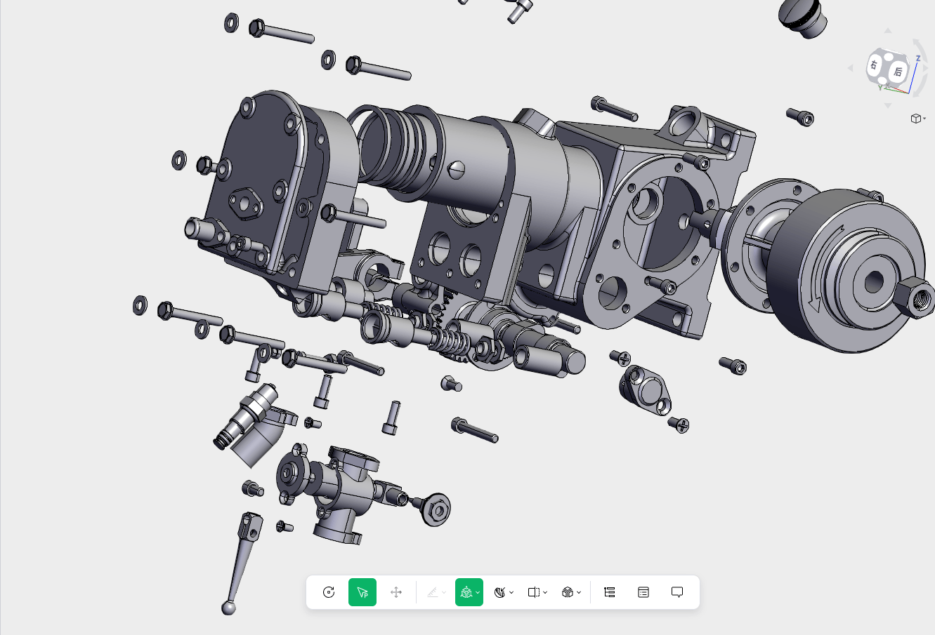Expand the wireframe cube dropdown arrow
Viewport: 935px width, 635px height.
[924, 119]
